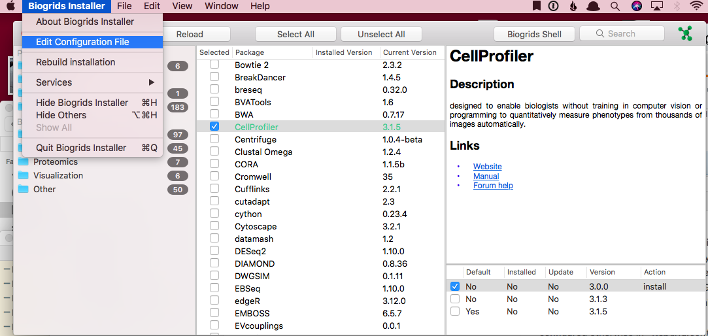Open the Apple menu

coord(10,6)
